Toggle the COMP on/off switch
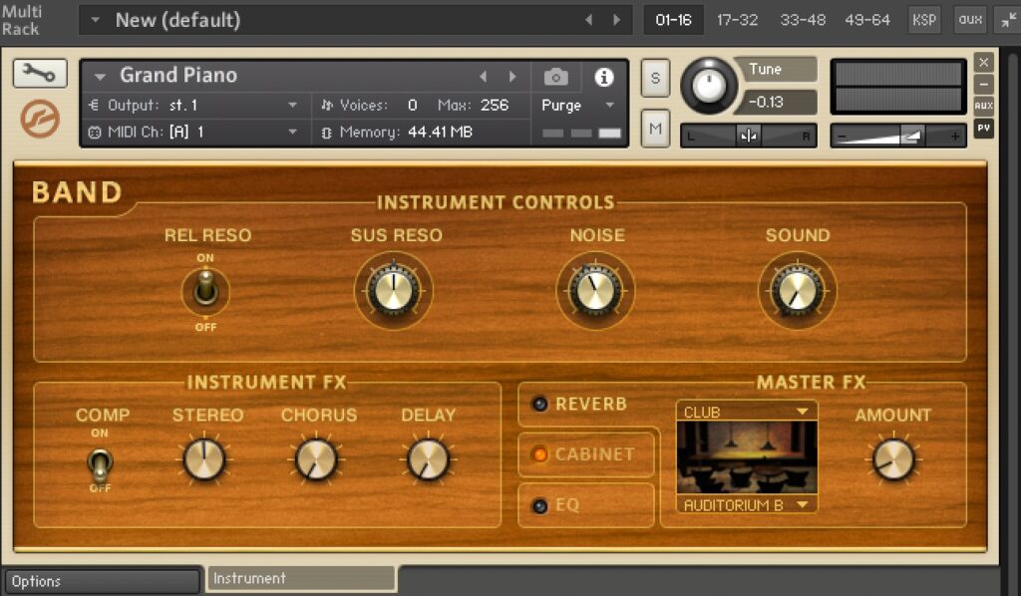Image resolution: width=1021 pixels, height=596 pixels. point(100,462)
